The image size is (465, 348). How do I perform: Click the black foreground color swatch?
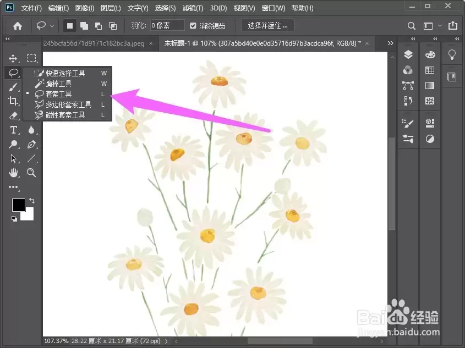coord(18,205)
